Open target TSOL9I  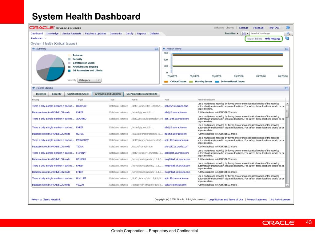(80, 147)
